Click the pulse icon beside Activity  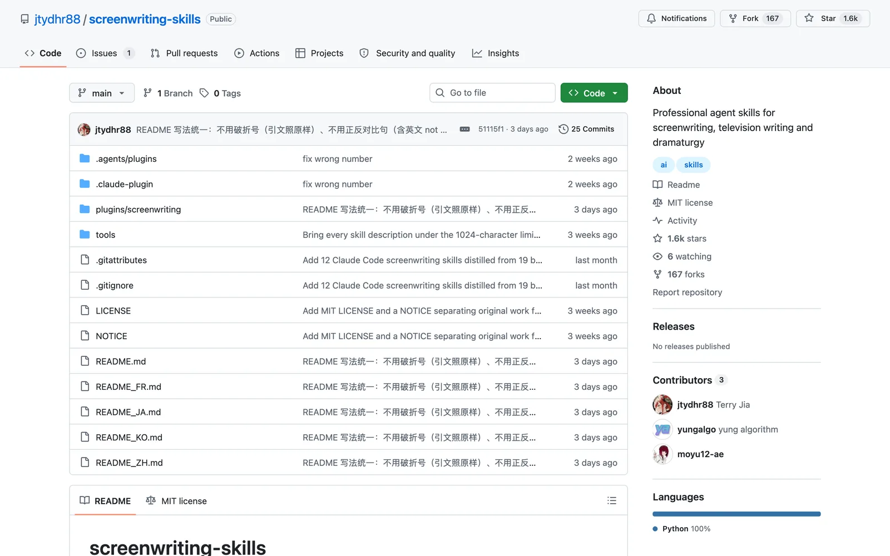pos(657,220)
